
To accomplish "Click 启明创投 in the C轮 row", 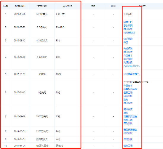I will tap(128, 123).
